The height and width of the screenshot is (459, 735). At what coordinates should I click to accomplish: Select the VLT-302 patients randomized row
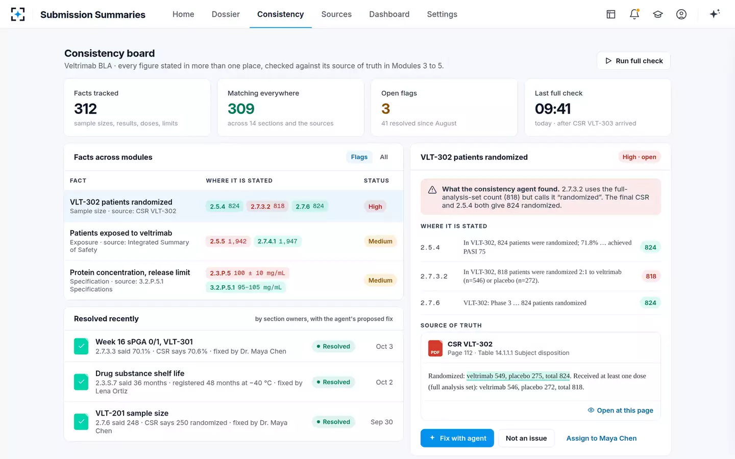233,206
